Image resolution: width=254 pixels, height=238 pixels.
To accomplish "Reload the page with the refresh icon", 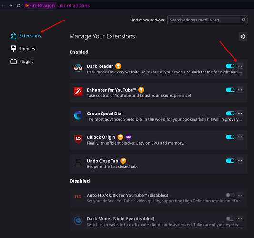I will [x=18, y=6].
